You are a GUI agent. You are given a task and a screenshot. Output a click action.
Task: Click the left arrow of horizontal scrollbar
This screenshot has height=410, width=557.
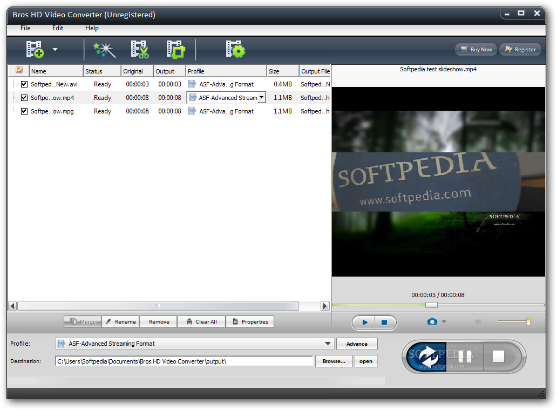point(13,306)
